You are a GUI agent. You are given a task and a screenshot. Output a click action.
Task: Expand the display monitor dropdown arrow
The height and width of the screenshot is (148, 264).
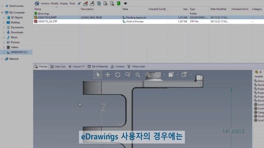tap(164, 74)
